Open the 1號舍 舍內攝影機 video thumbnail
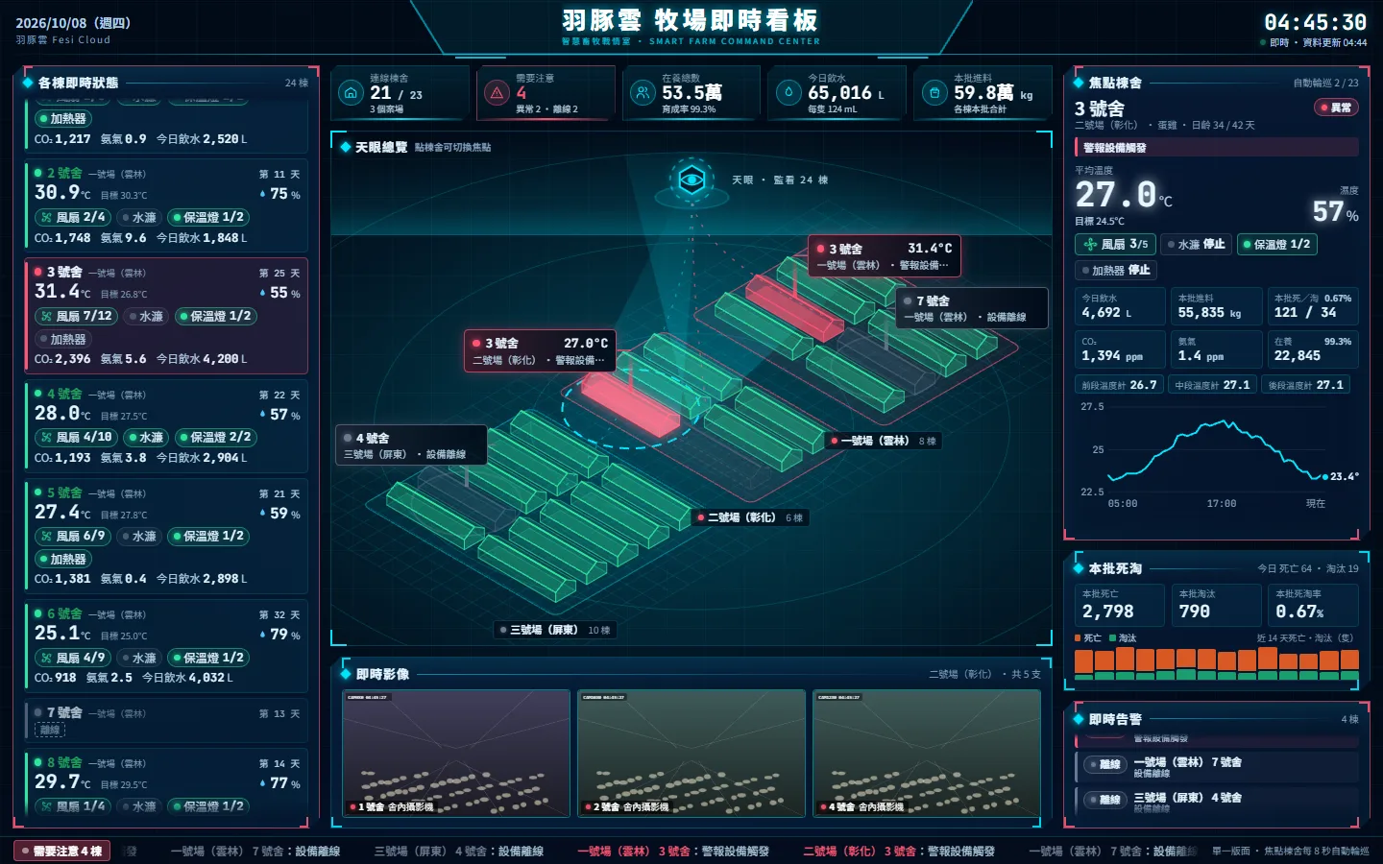1383x864 pixels. tap(456, 754)
